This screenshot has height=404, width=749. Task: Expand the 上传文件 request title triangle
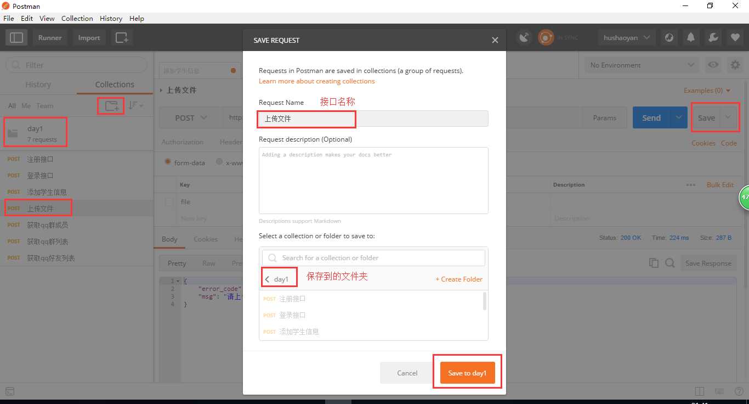click(161, 90)
